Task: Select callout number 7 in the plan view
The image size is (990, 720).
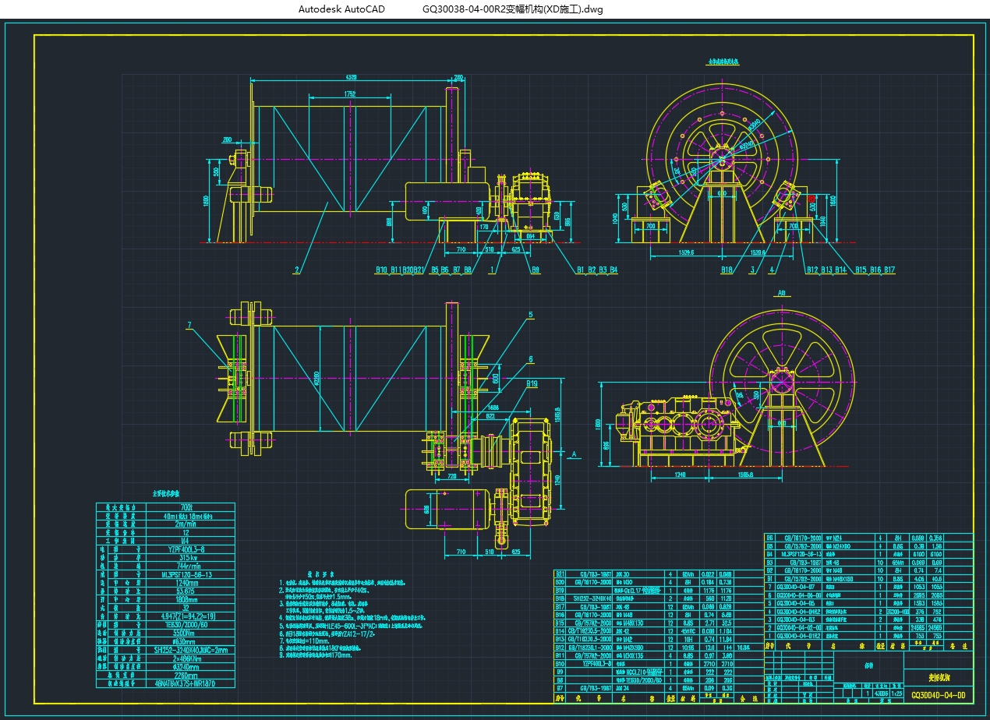Action: click(x=189, y=325)
